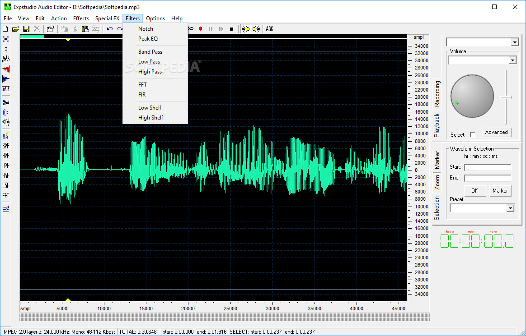Click the undo arrow icon

point(110,29)
